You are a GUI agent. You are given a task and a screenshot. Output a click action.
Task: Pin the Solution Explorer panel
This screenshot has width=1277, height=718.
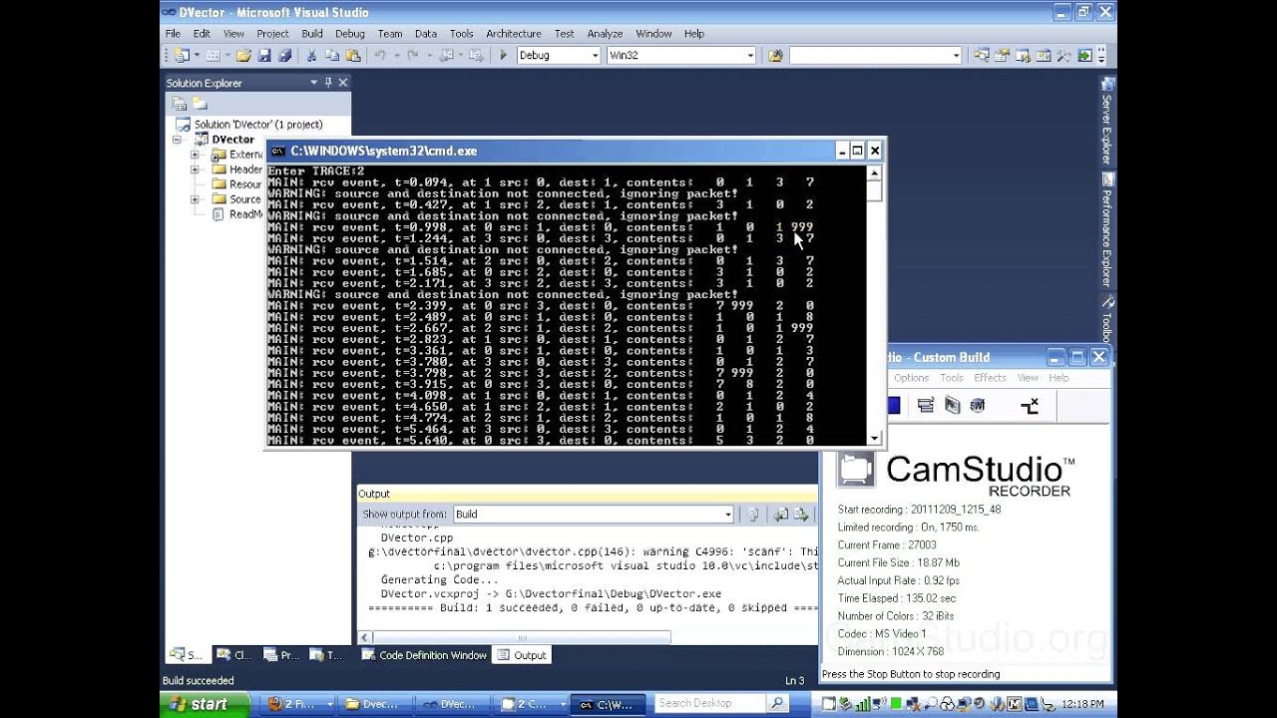click(328, 83)
